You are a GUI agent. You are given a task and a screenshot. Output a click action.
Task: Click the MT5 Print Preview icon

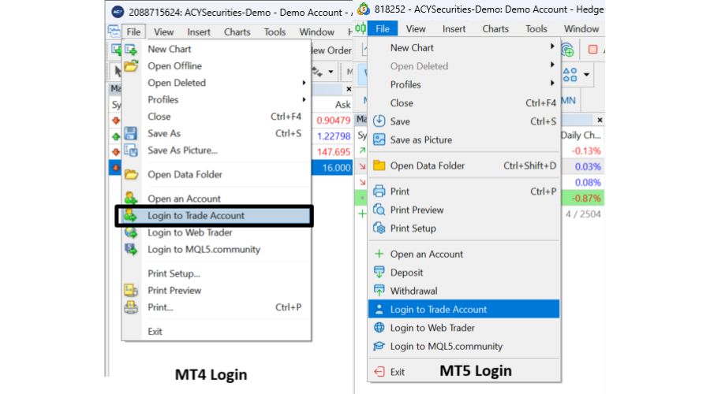(x=379, y=210)
